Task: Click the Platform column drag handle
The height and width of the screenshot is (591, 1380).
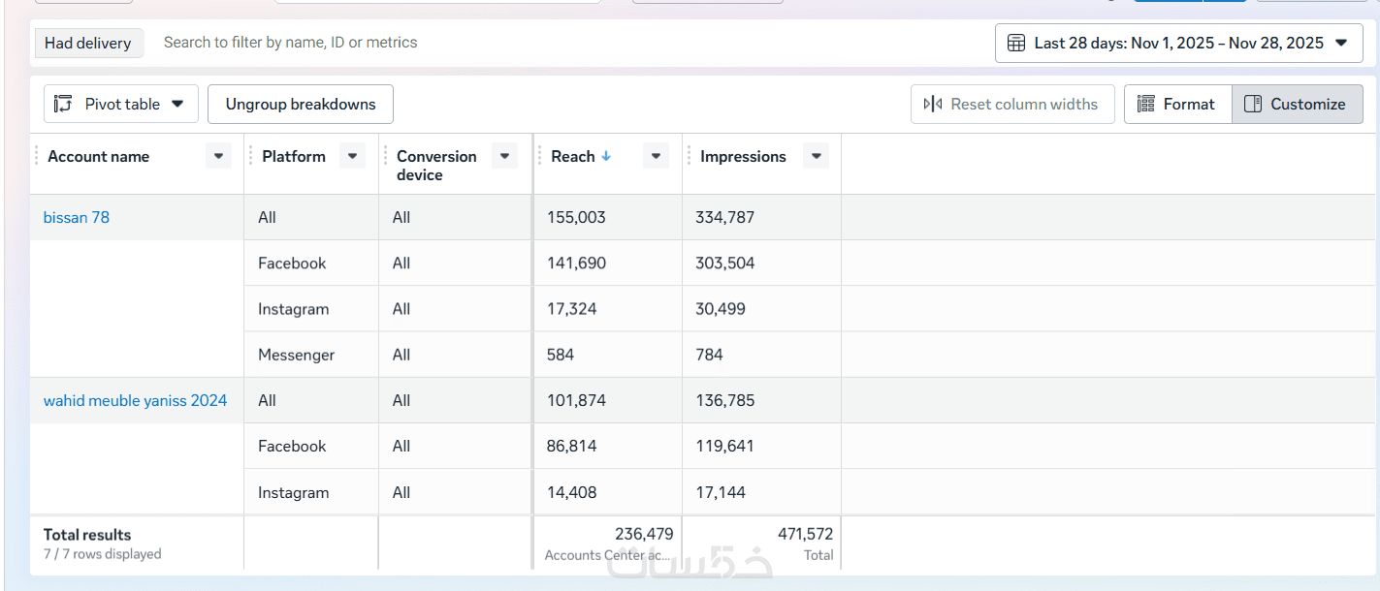Action: point(251,156)
